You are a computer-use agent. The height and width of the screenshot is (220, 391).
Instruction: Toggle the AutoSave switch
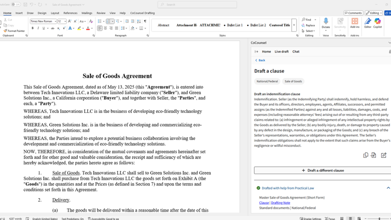[x=16, y=5]
